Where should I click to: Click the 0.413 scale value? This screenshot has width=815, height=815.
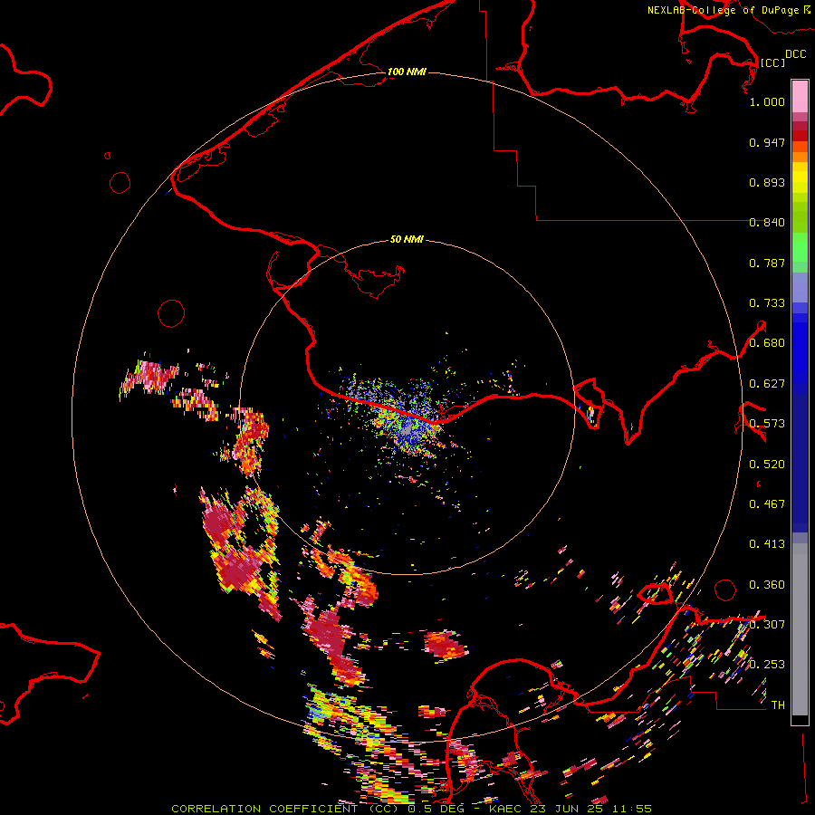(x=767, y=544)
